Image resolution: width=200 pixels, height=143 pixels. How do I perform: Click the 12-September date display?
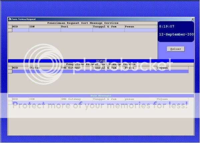point(177,34)
